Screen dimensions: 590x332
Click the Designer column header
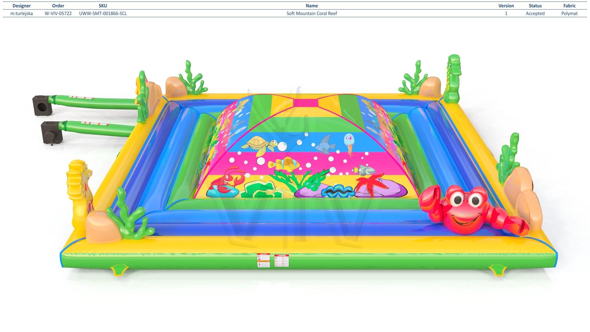pyautogui.click(x=22, y=6)
